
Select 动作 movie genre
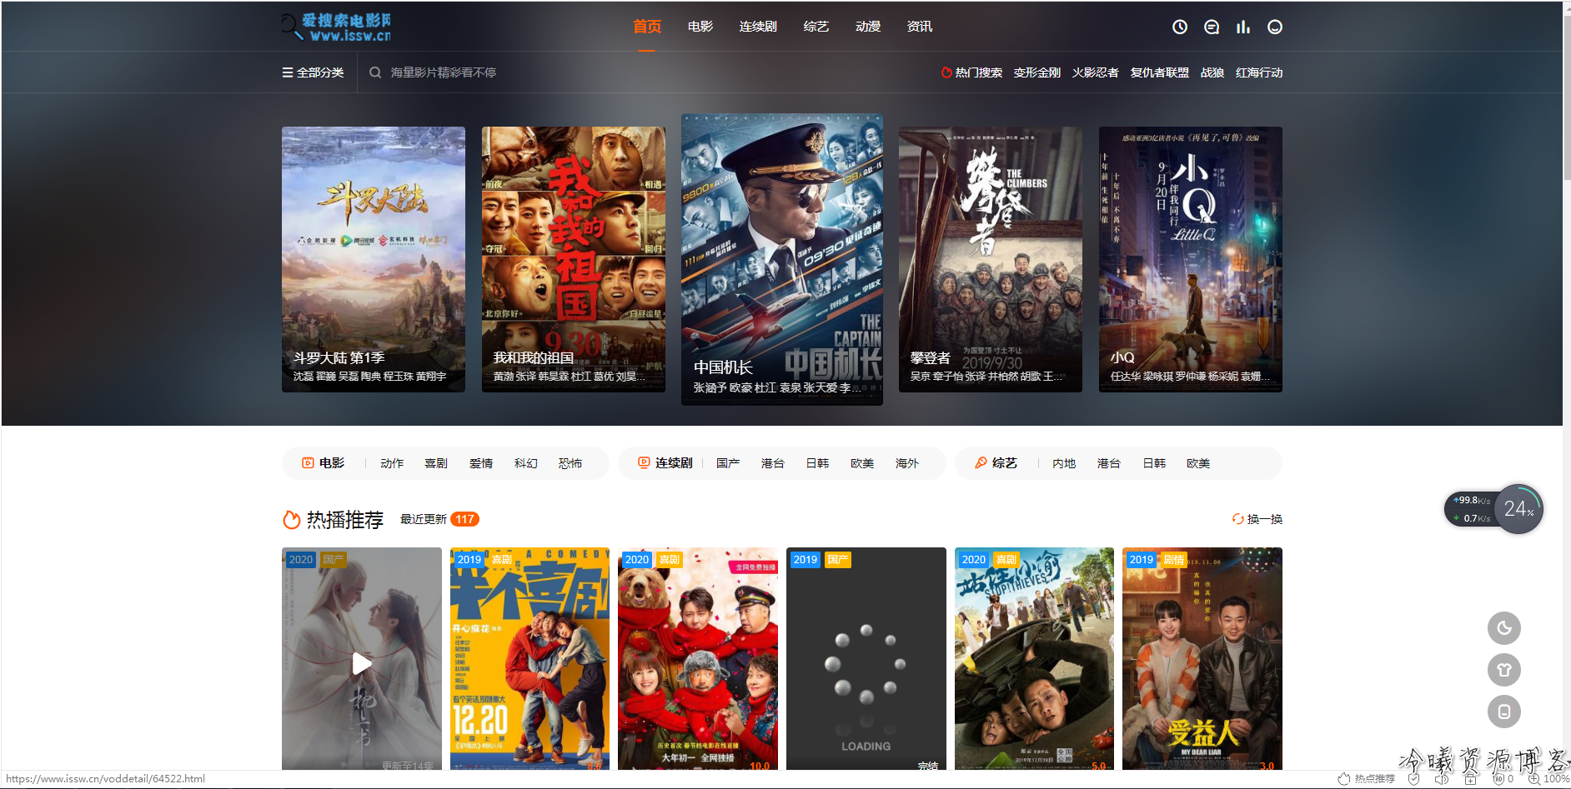point(392,463)
